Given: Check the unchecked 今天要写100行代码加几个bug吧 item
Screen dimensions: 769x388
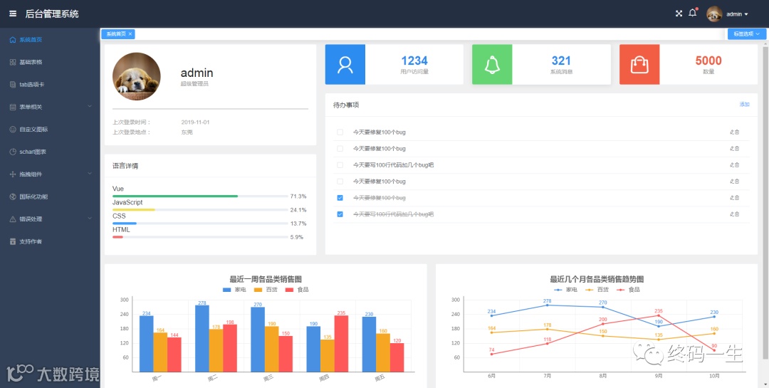Looking at the screenshot, I should pyautogui.click(x=340, y=165).
